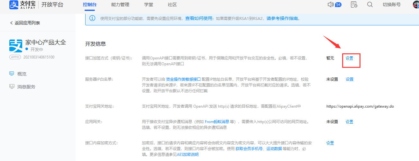
Task: Click 设置 for 服务器IP白名单
Action: coord(350,79)
